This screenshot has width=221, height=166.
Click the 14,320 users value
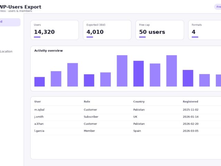(x=44, y=32)
